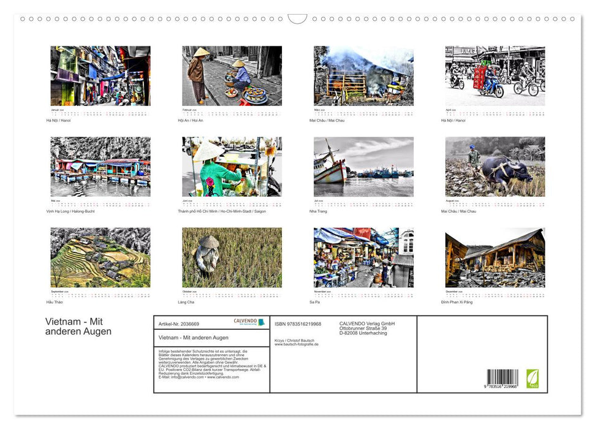Open the March Mai Chau smoke photo

pos(363,76)
